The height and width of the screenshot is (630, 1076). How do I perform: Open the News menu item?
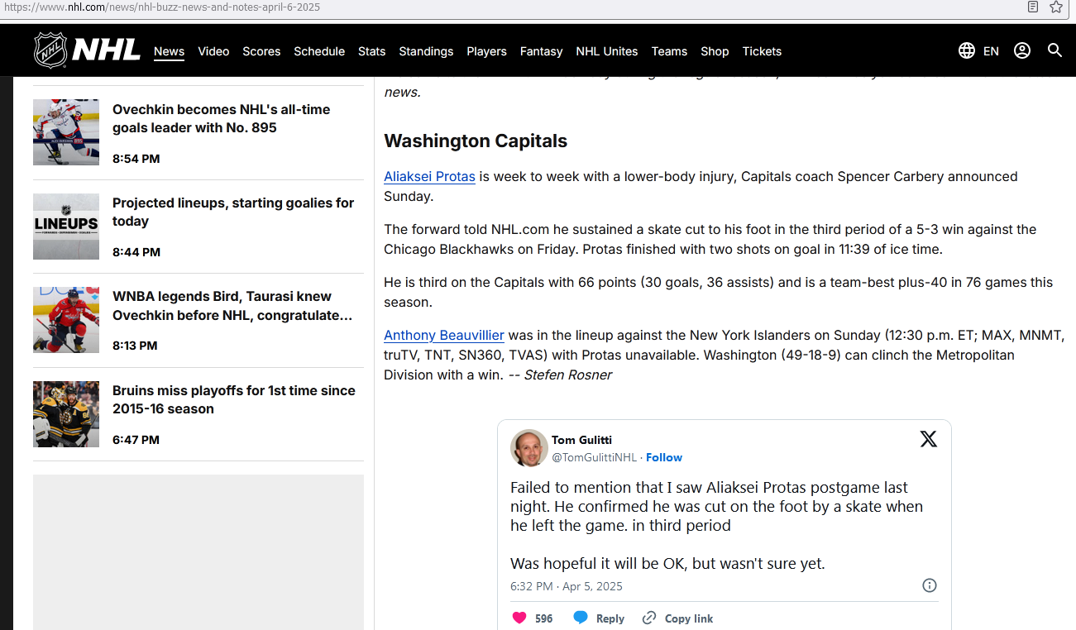point(169,51)
